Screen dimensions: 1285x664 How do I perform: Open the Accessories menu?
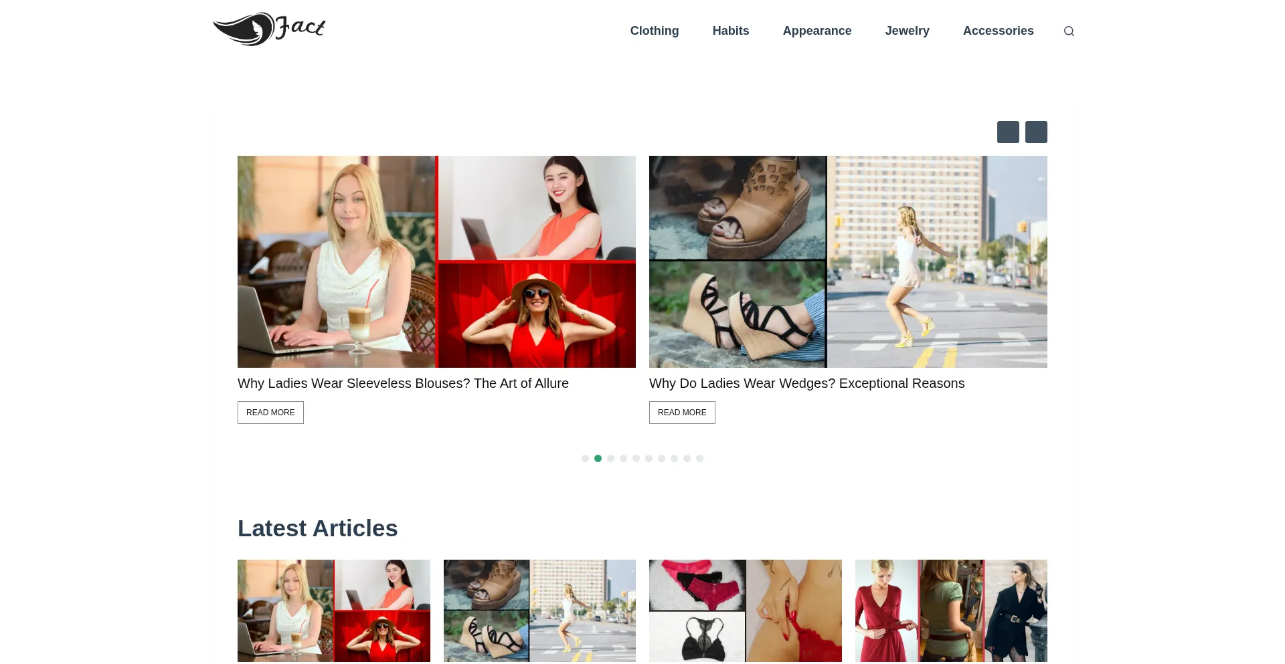pos(998,31)
